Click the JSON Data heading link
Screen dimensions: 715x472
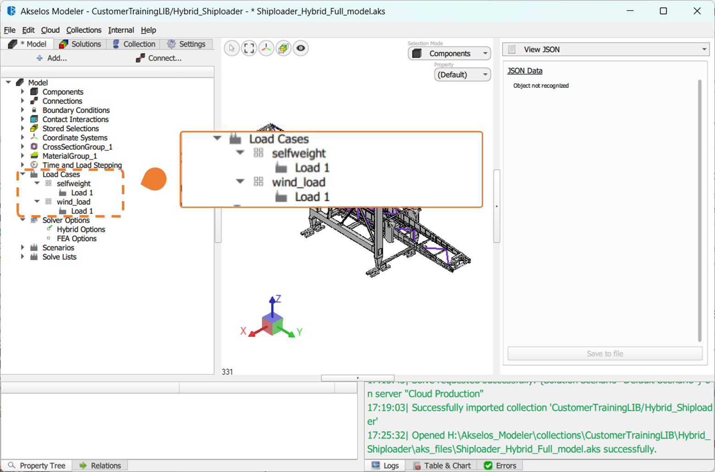coord(525,71)
